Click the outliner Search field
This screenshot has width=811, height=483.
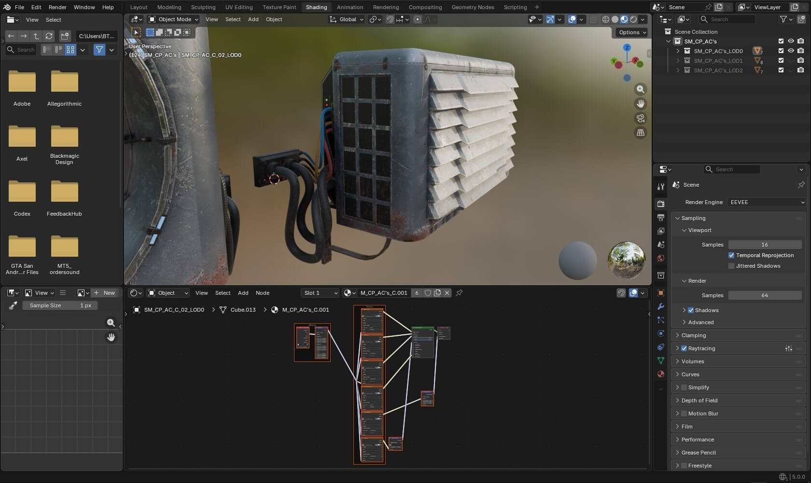coord(727,19)
